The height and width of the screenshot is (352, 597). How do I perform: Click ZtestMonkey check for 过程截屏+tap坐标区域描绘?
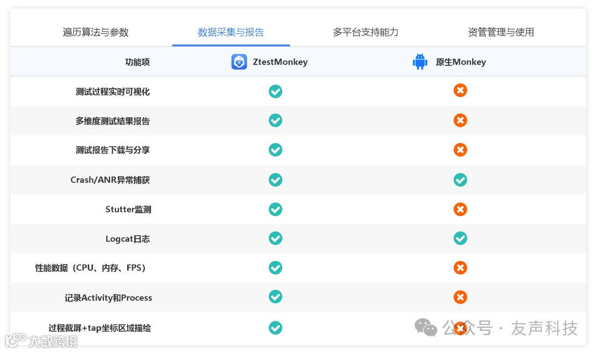[x=275, y=328]
